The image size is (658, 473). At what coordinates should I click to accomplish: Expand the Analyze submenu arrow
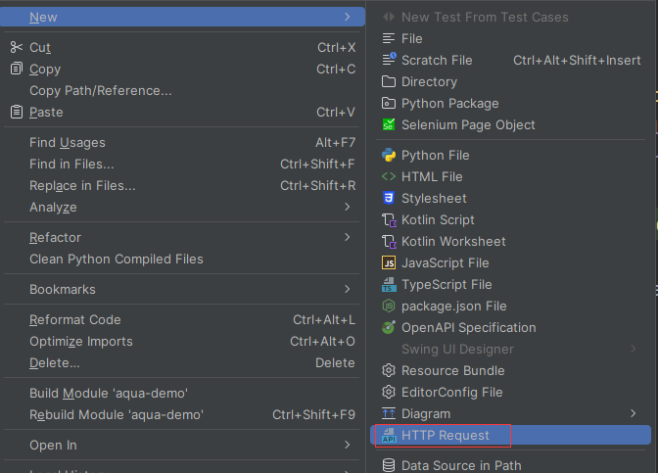tap(347, 207)
